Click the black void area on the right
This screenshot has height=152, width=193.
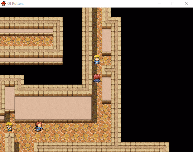[x=156, y=73]
